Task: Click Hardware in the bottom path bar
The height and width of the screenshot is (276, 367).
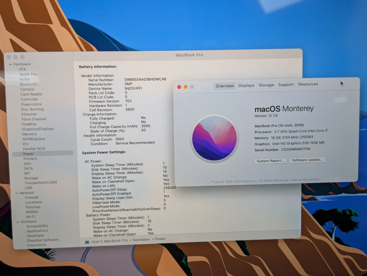Action: [141, 240]
